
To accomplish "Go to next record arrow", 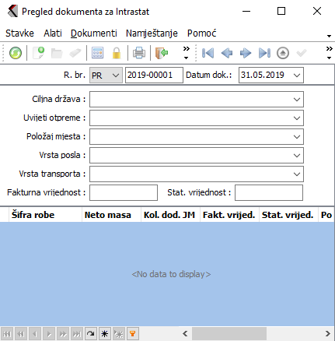I will (246, 53).
